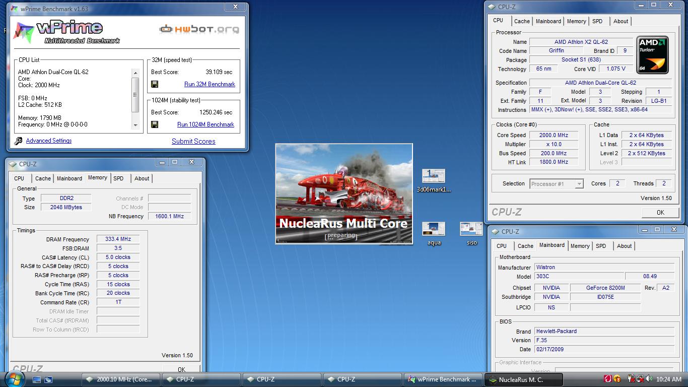Click the CPU List scrollbar thumb
688x387 pixels.
(x=135, y=95)
